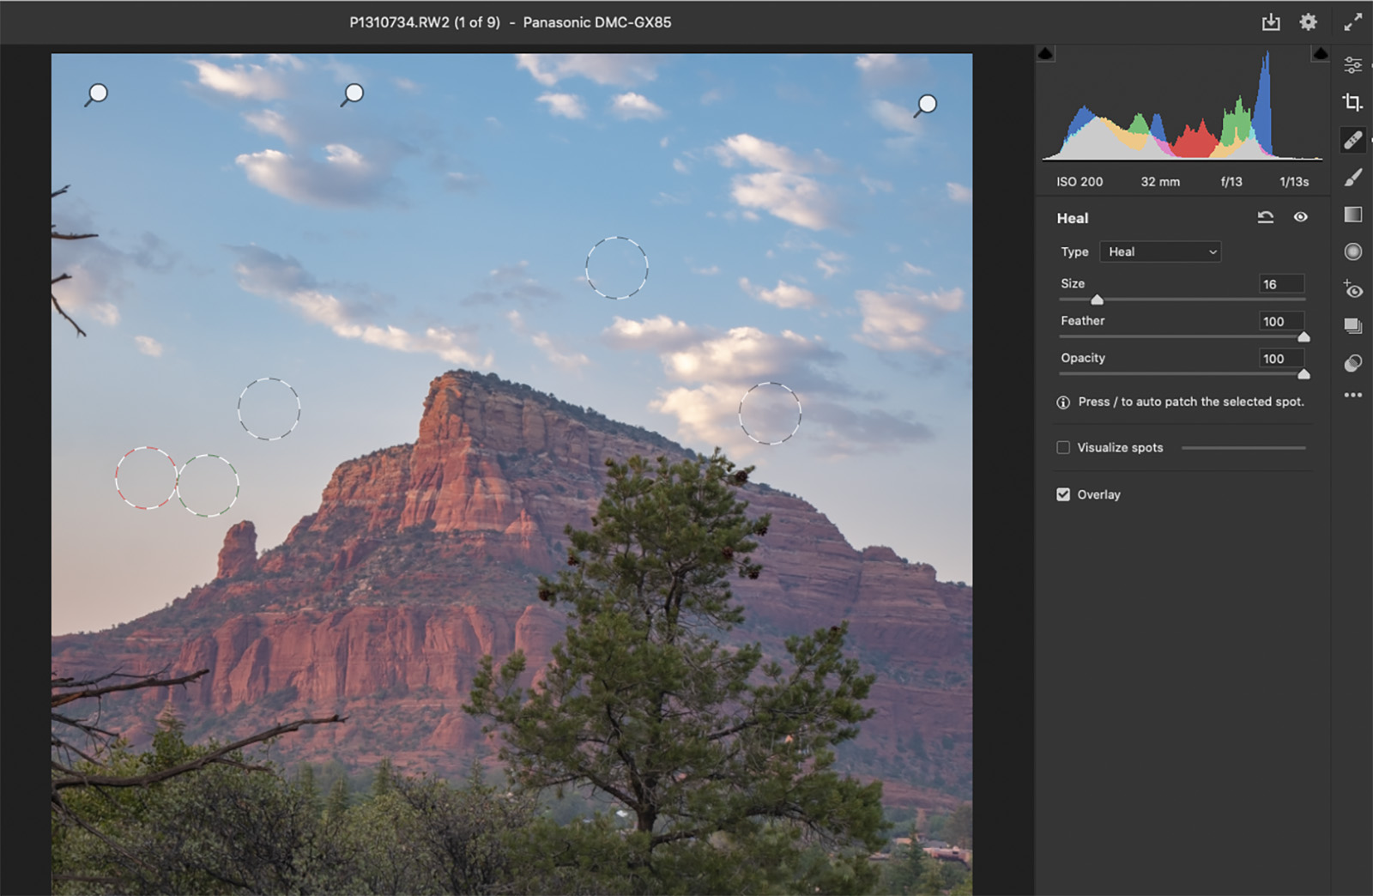Open more image settings (three dots)

point(1352,396)
